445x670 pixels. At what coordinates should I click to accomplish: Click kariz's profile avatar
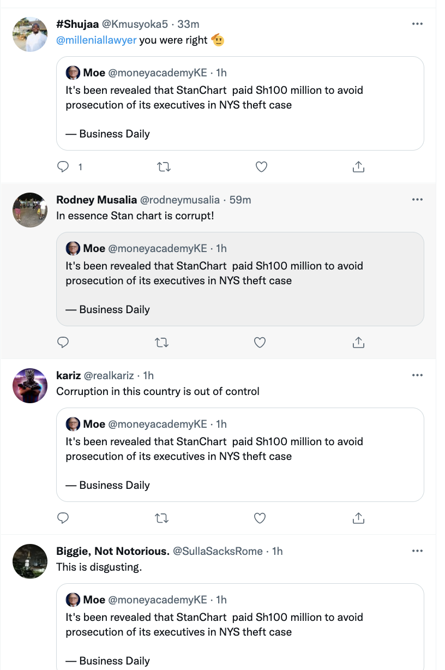[30, 386]
